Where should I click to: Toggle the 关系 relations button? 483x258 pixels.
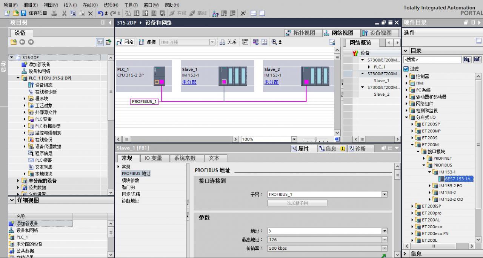coord(228,42)
